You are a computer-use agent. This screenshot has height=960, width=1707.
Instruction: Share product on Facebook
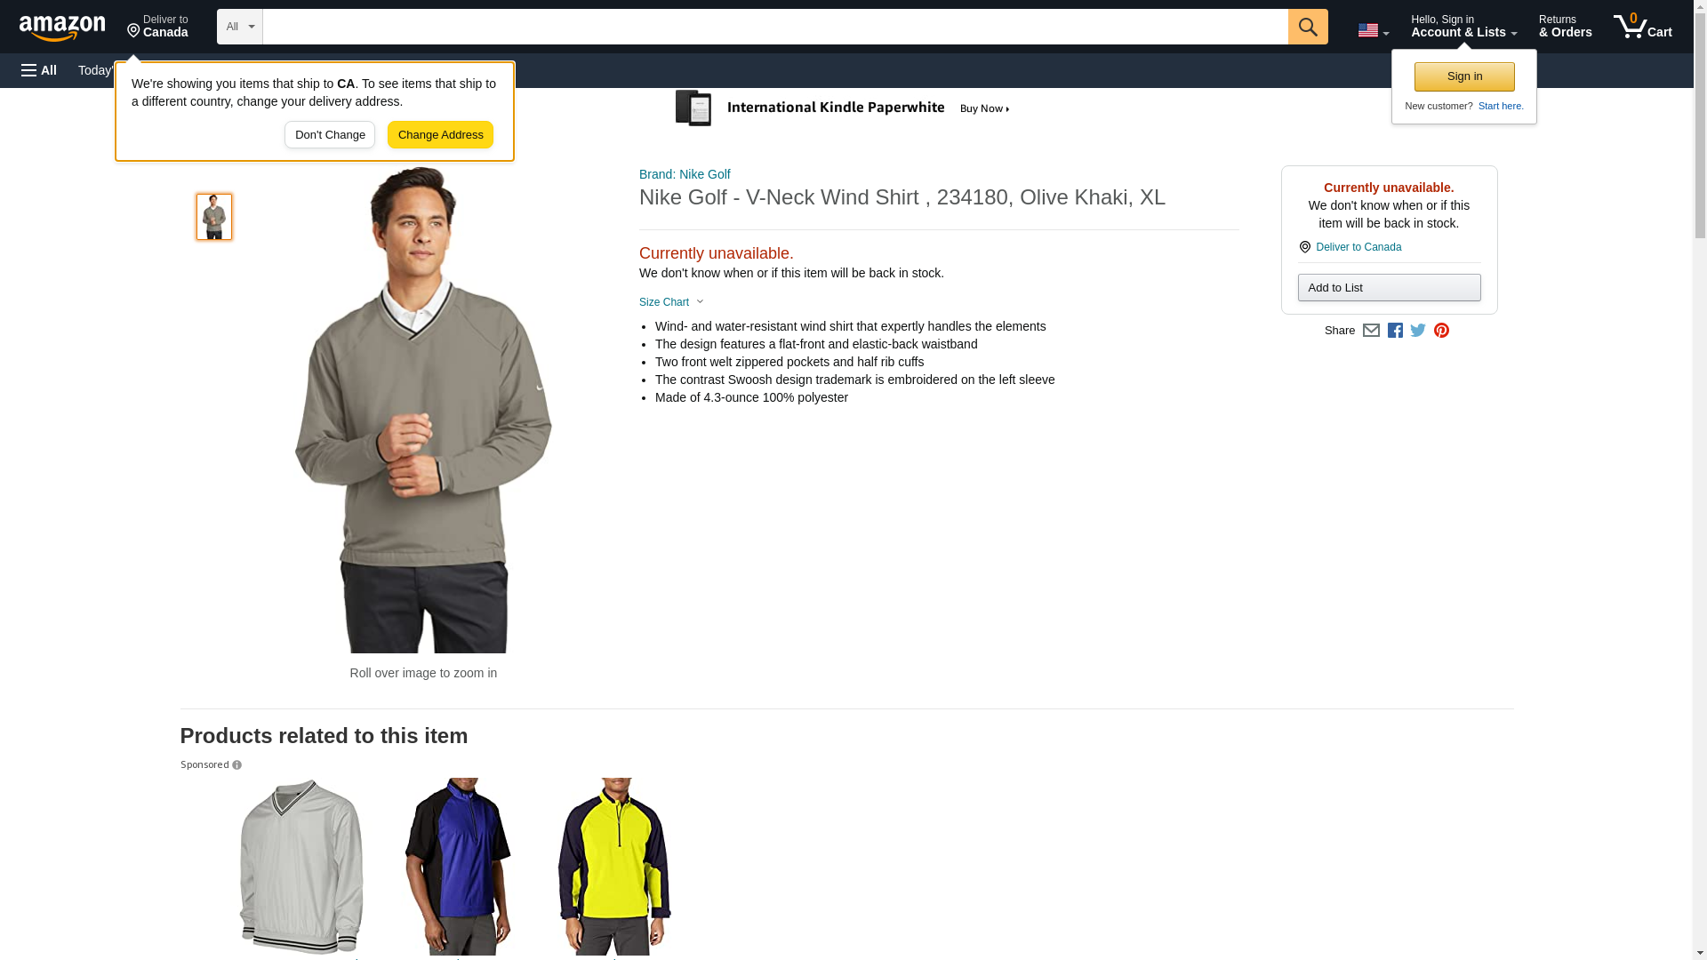point(1395,331)
